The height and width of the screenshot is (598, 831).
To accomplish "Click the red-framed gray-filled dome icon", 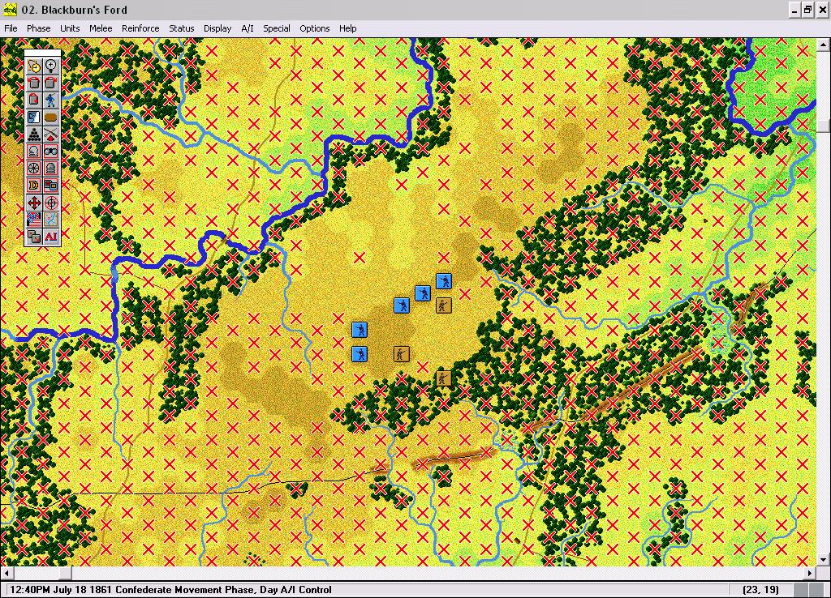I will (x=51, y=169).
